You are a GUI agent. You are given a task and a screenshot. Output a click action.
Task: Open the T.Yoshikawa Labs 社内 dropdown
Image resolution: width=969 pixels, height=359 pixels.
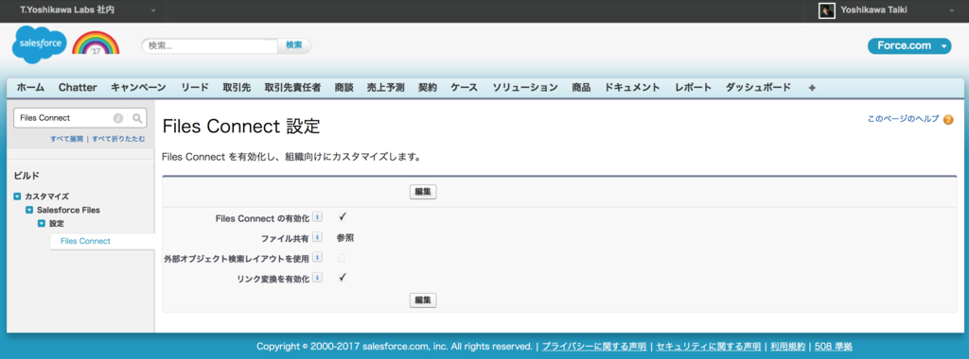(x=154, y=11)
